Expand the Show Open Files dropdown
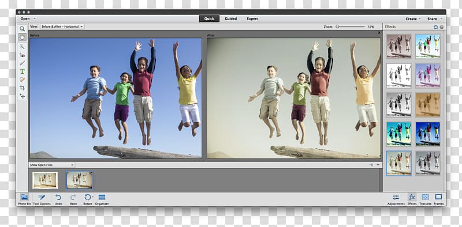This screenshot has width=462, height=227. click(x=52, y=165)
